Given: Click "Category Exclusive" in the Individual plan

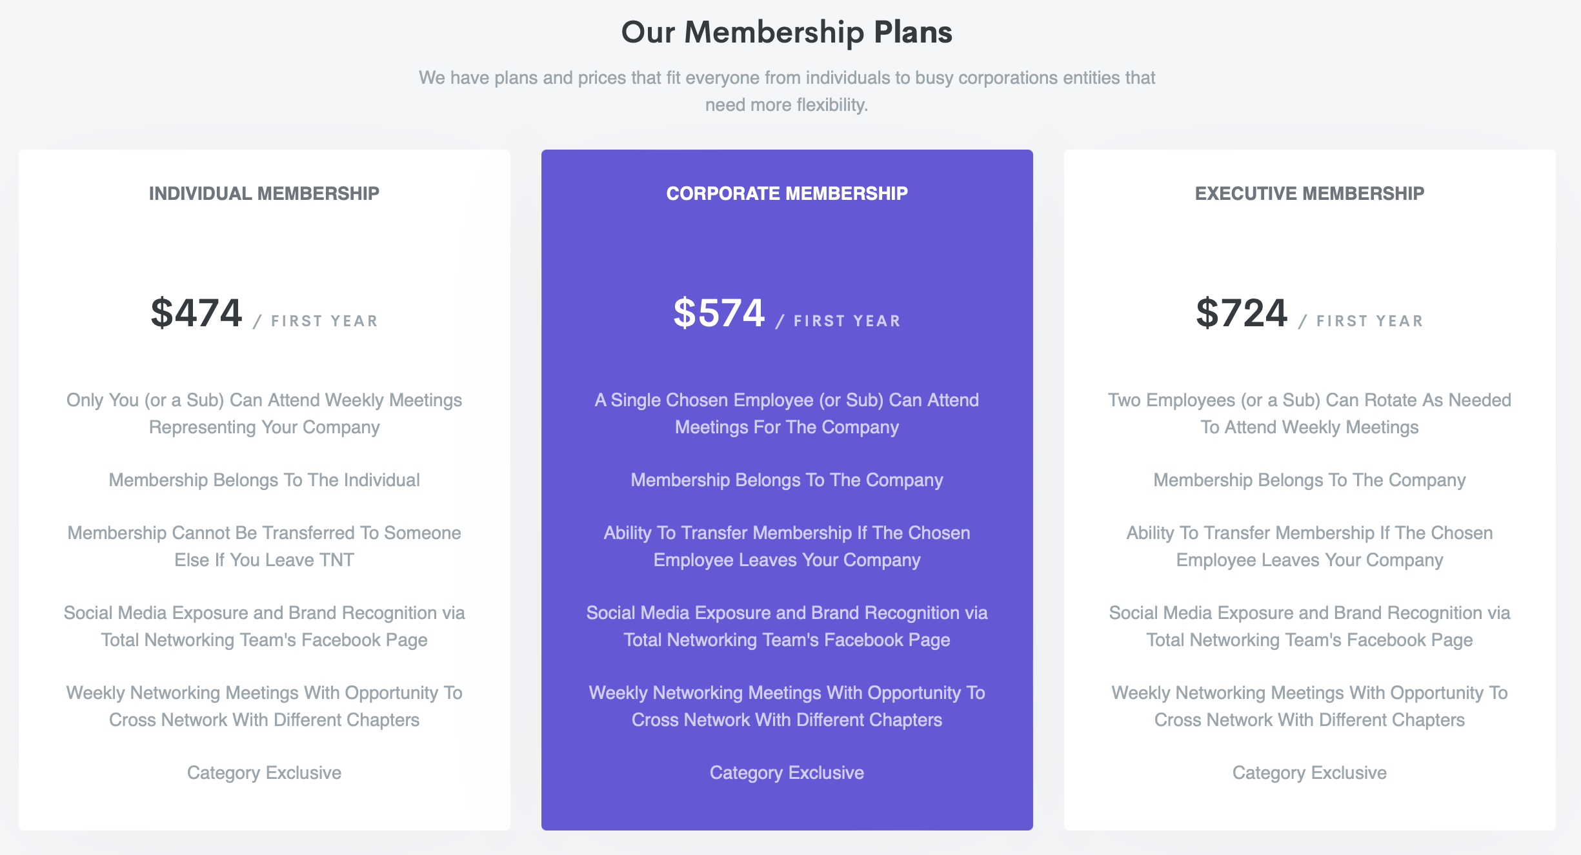Looking at the screenshot, I should 264,772.
